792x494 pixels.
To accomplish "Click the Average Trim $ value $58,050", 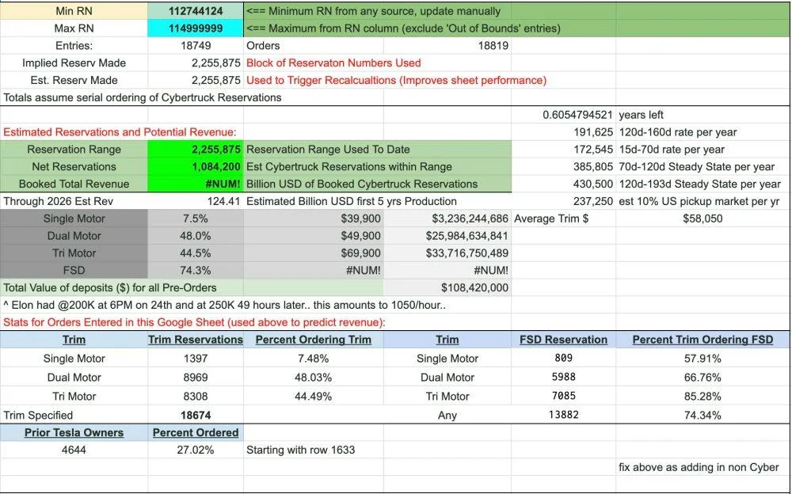I will pos(703,218).
